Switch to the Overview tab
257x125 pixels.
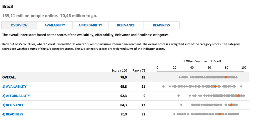(x=19, y=25)
